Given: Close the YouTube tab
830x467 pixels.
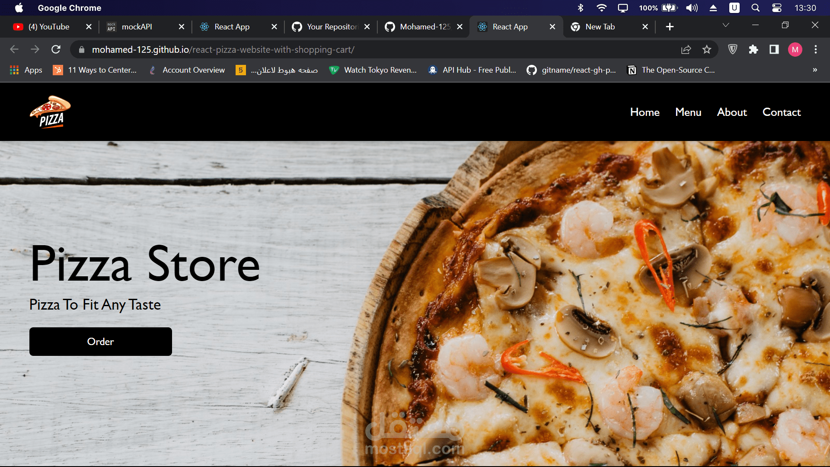Looking at the screenshot, I should click(89, 27).
